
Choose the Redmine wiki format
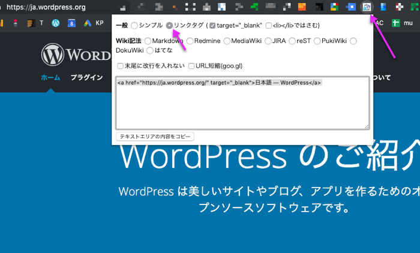190,41
